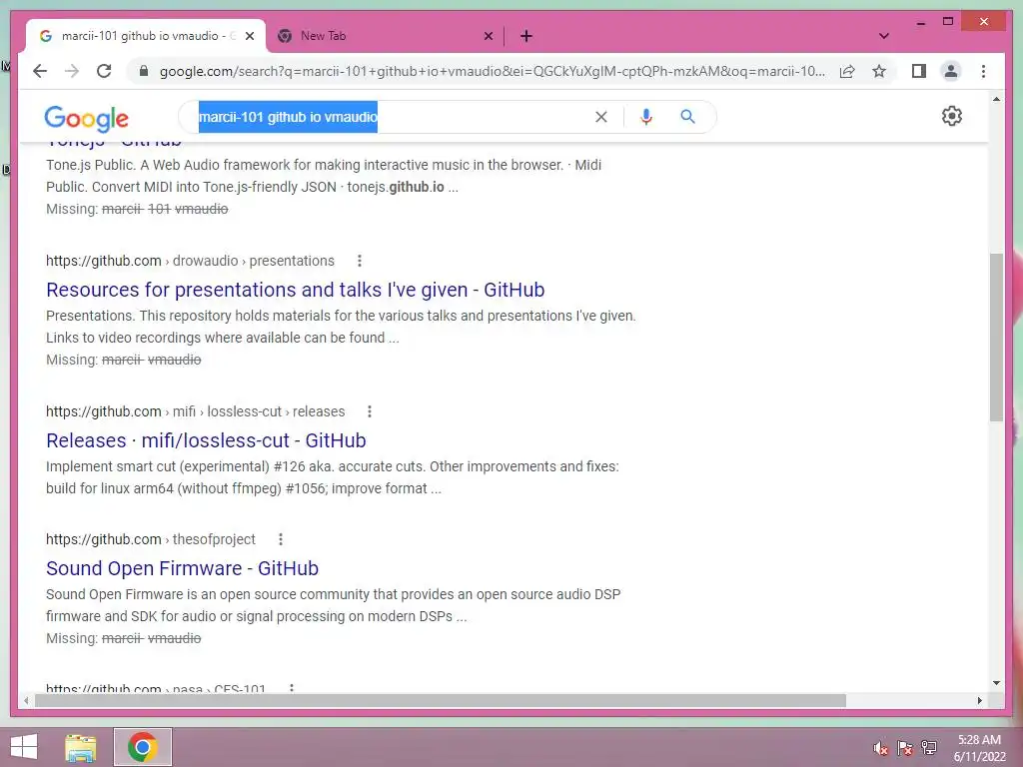This screenshot has width=1023, height=767.
Task: Open options for drowaudio presentations result
Action: point(359,261)
